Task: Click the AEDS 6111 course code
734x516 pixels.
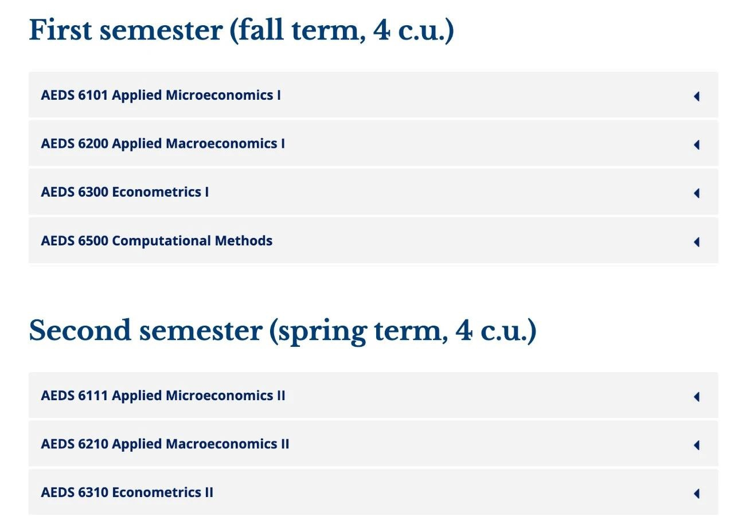Action: (x=75, y=396)
